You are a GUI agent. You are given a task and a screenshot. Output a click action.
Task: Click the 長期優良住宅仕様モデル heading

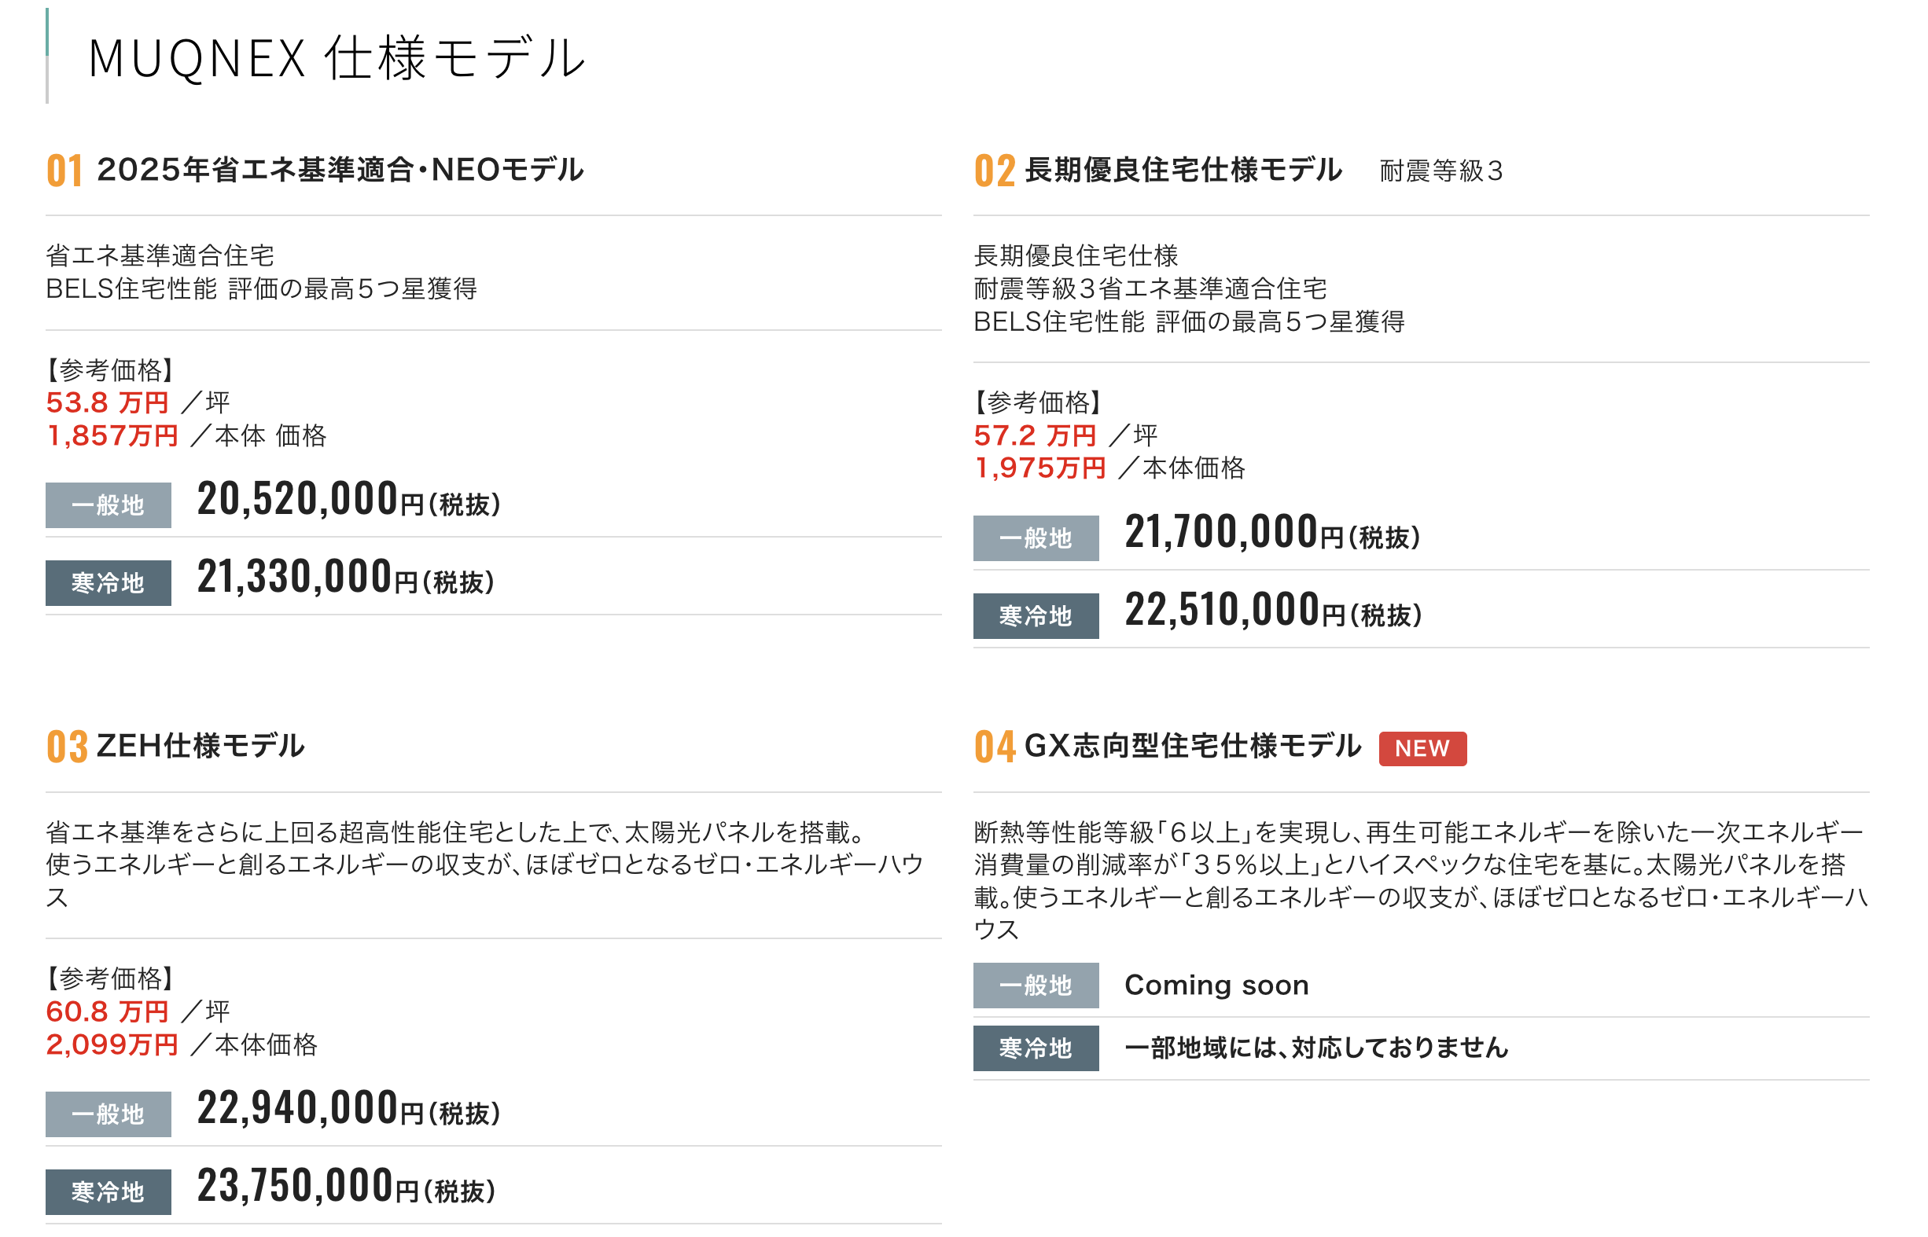[1183, 170]
